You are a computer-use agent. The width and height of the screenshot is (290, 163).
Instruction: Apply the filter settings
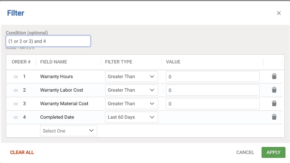coord(273,152)
